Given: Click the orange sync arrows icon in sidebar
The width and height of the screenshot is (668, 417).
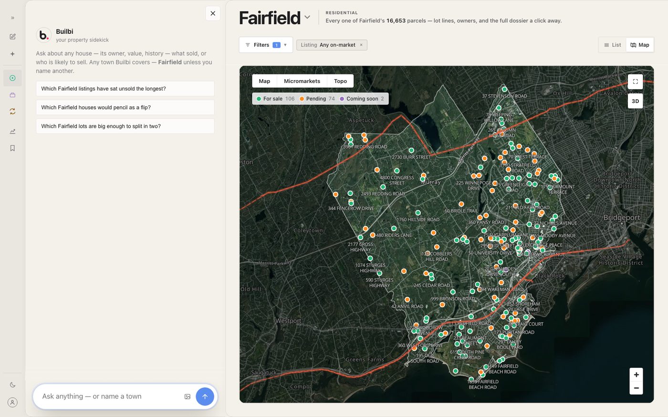Looking at the screenshot, I should click(12, 111).
